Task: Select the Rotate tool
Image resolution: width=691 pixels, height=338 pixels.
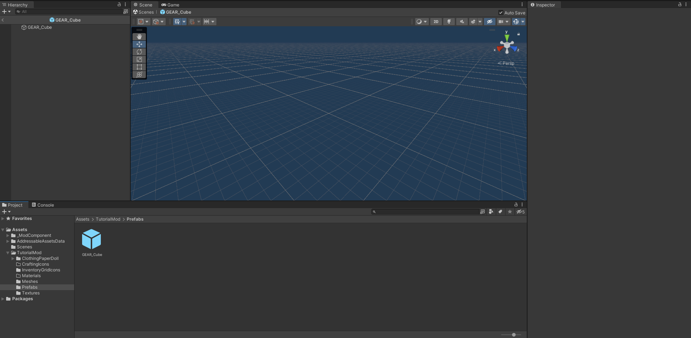Action: click(x=139, y=52)
